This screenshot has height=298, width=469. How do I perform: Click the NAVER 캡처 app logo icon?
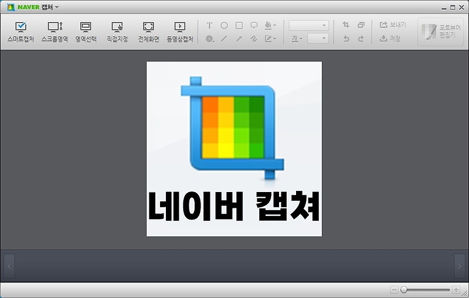click(11, 7)
